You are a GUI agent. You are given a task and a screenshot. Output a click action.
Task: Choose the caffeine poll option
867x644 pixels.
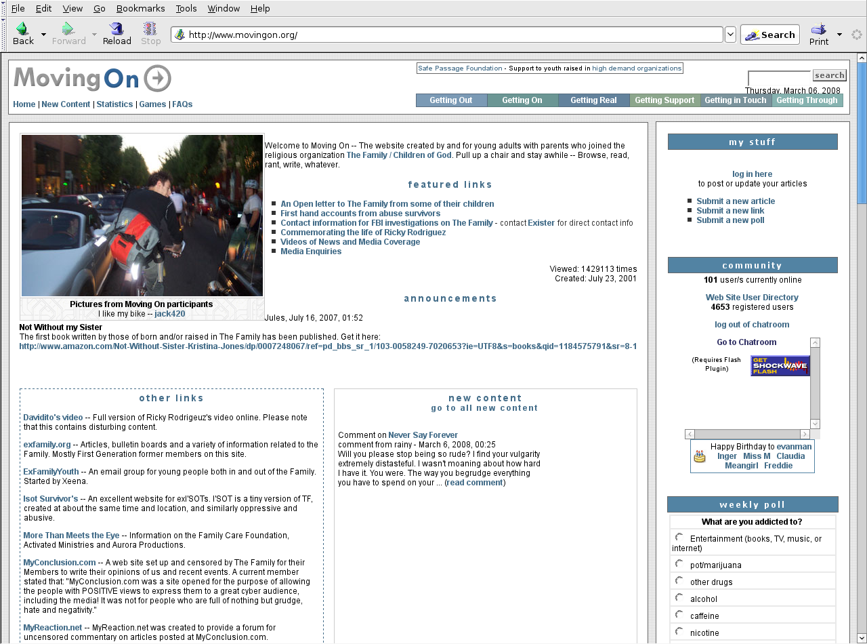click(x=679, y=614)
